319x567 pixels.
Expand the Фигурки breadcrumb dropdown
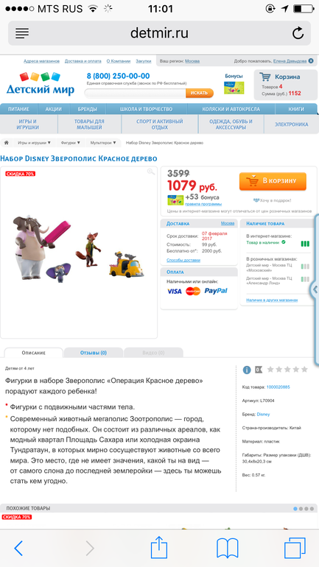71,143
